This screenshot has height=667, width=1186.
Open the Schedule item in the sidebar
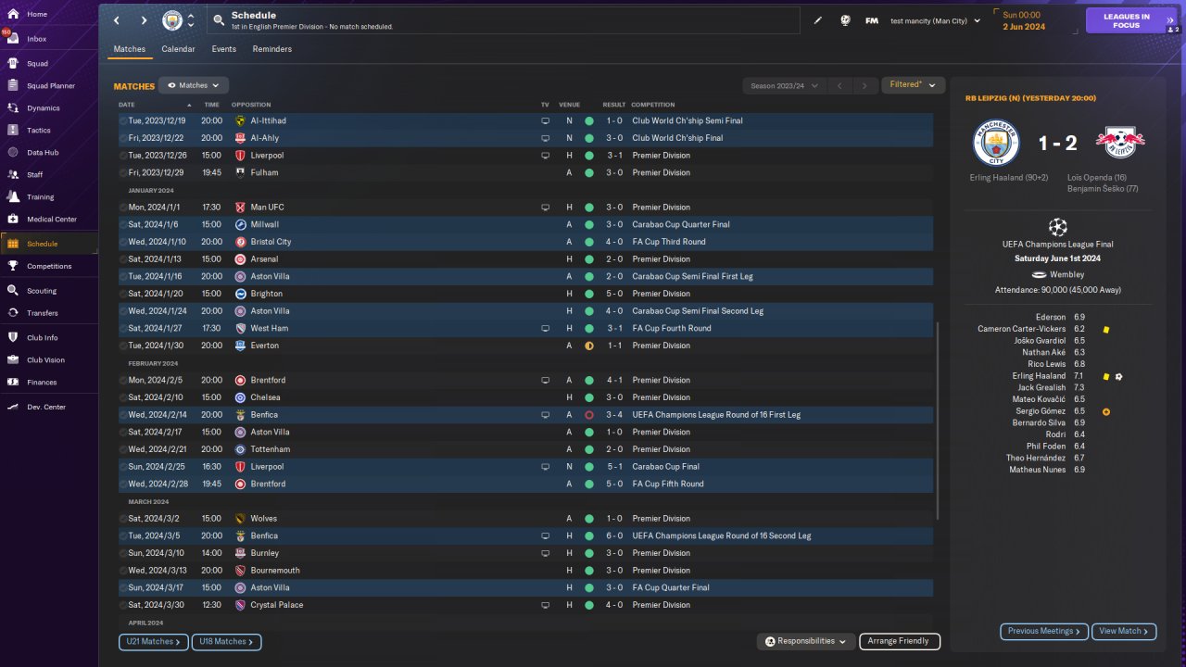click(48, 244)
